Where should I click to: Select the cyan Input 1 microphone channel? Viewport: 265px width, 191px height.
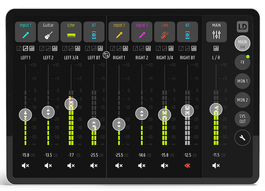tap(25, 32)
